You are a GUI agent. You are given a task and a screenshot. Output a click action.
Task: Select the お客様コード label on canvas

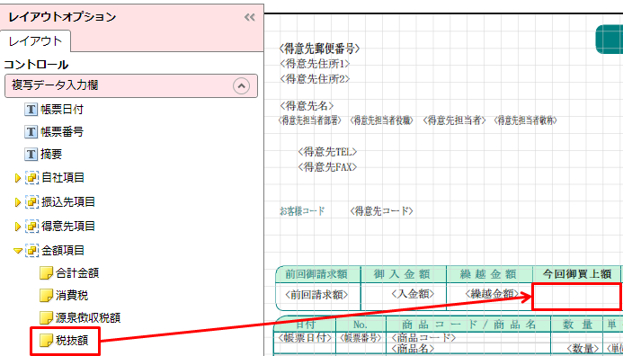[x=302, y=211]
